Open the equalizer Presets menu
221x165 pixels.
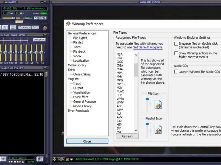[x=40, y=40]
